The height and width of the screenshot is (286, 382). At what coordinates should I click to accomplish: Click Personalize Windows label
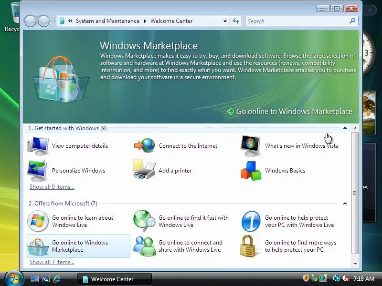pos(78,171)
